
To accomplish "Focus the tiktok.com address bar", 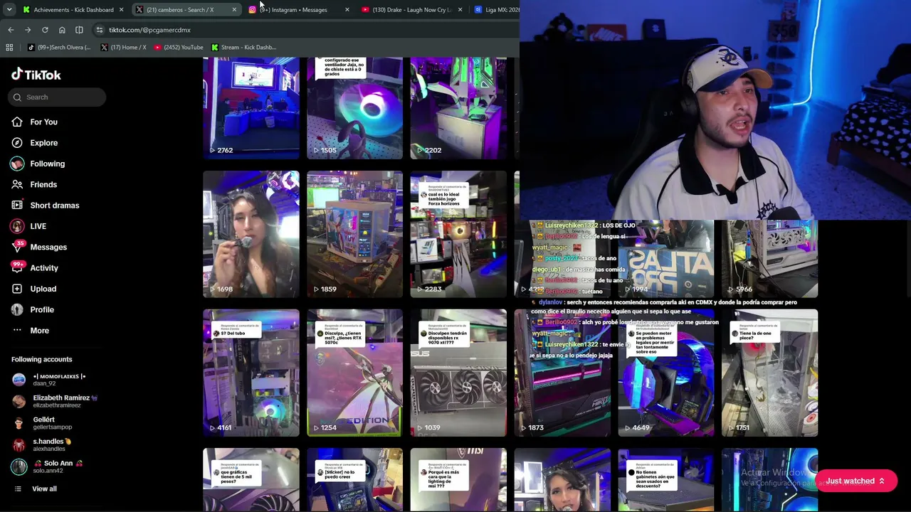I will (x=306, y=30).
